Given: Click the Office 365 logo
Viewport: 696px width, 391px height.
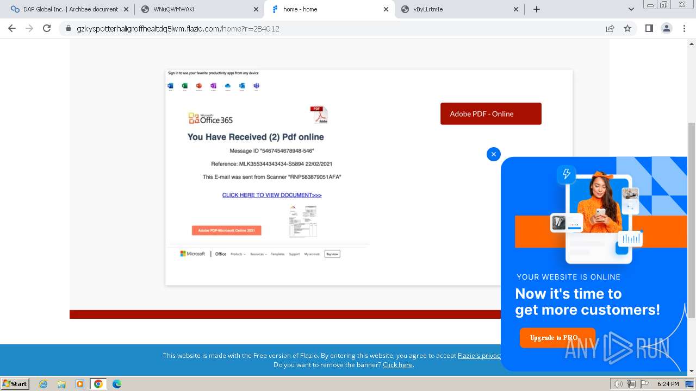Looking at the screenshot, I should (x=210, y=118).
